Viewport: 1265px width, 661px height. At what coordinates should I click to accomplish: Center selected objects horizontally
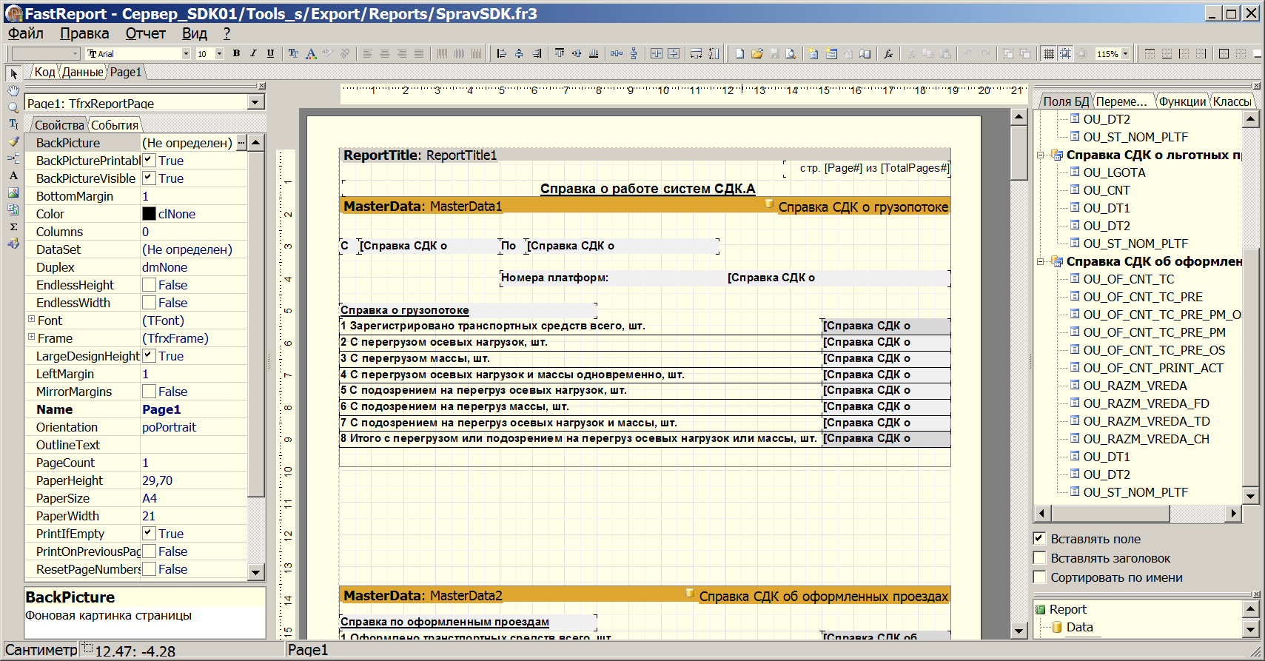(x=519, y=53)
